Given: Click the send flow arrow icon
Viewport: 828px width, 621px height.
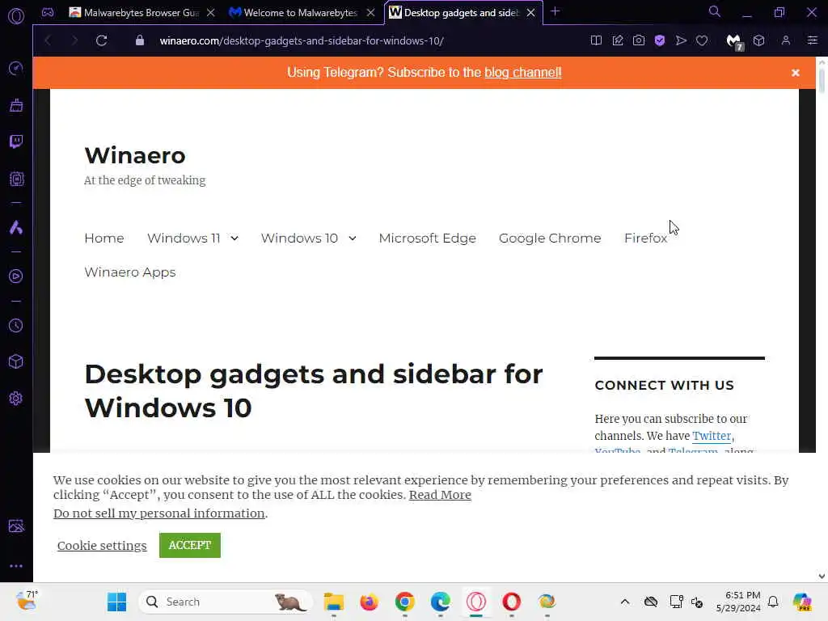Looking at the screenshot, I should point(681,40).
